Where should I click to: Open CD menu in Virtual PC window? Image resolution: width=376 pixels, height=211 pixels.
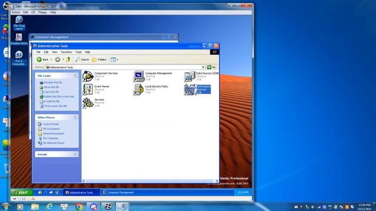click(33, 12)
